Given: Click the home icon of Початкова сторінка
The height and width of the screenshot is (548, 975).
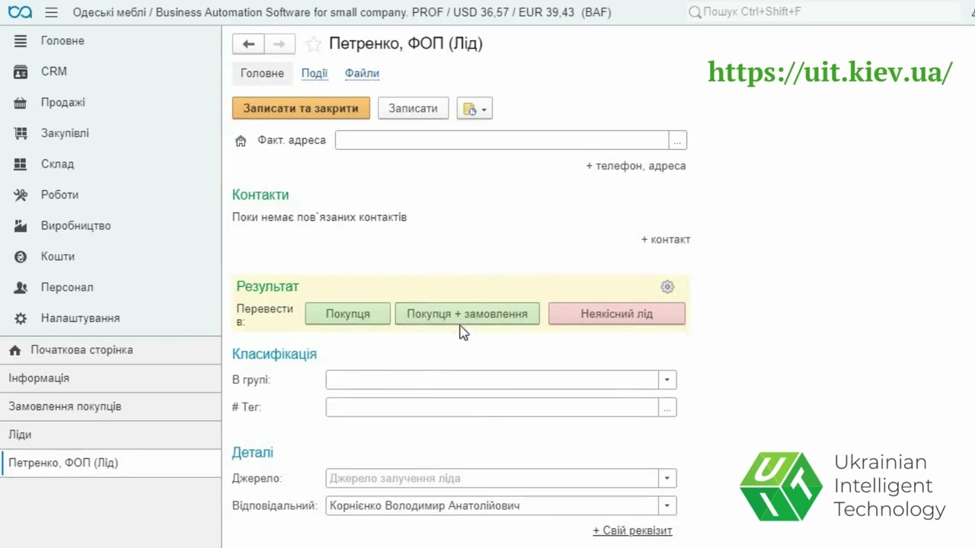Looking at the screenshot, I should click(x=14, y=350).
